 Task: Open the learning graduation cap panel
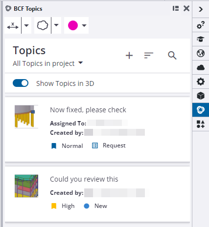coord(201,39)
